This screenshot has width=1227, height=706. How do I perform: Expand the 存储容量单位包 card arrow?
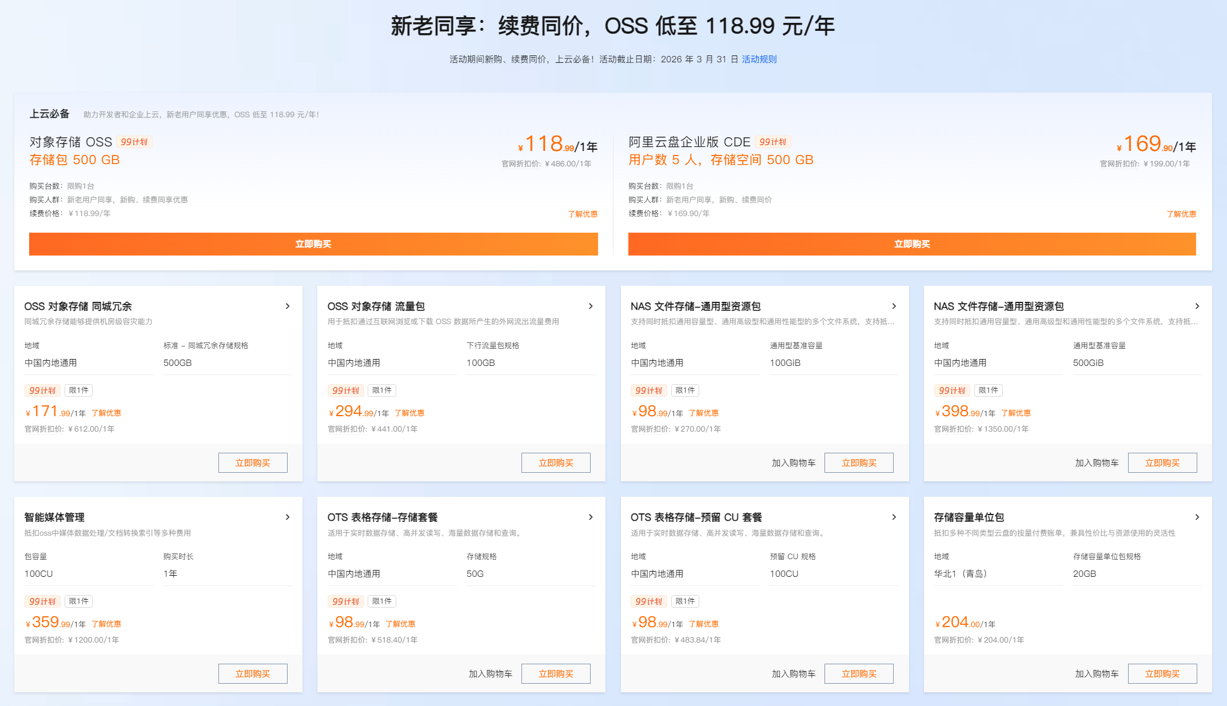pos(1197,517)
